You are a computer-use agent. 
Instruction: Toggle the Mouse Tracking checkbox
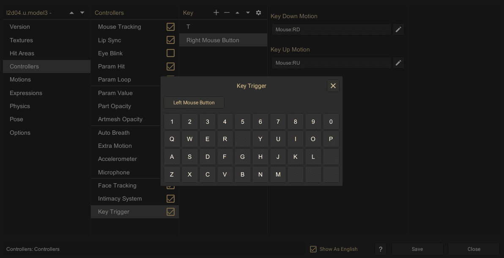click(170, 27)
